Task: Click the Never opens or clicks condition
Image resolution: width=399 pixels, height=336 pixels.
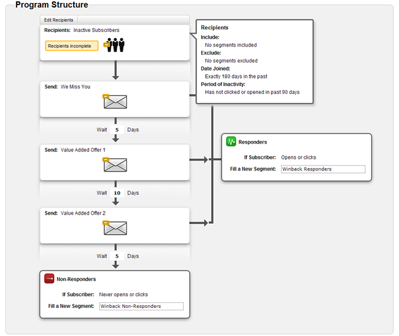Action: point(123,295)
